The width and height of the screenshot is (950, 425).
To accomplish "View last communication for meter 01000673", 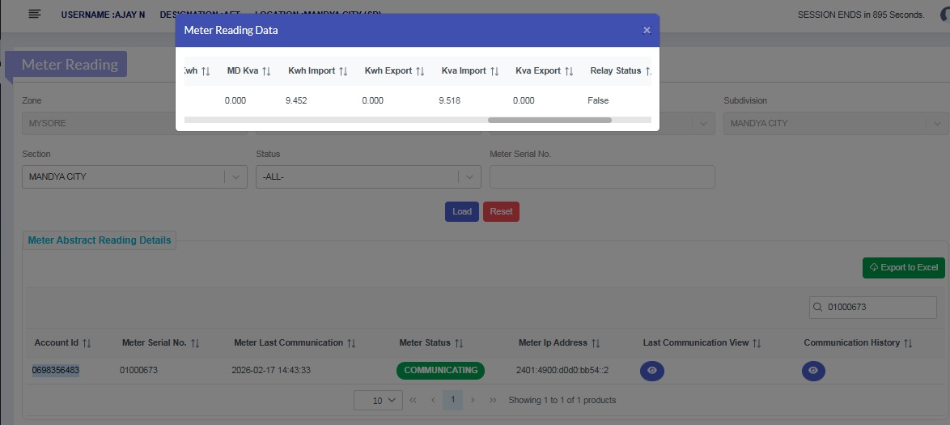I will (652, 371).
